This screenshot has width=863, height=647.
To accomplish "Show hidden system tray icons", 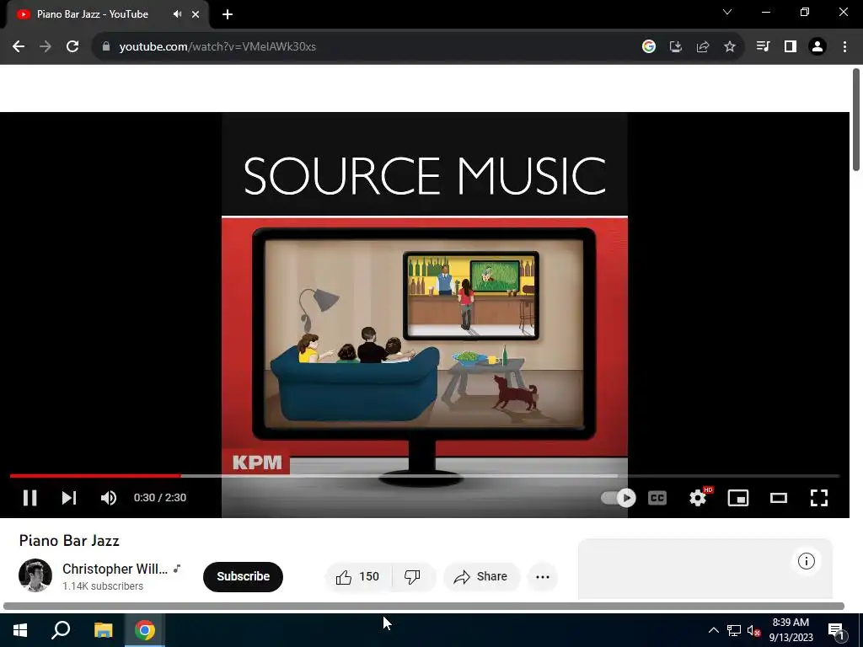I will (713, 630).
